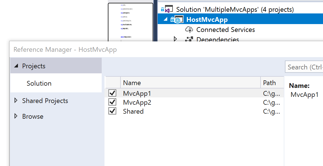
Task: Collapse the Projects category in Reference Manager
Action: [x=16, y=66]
